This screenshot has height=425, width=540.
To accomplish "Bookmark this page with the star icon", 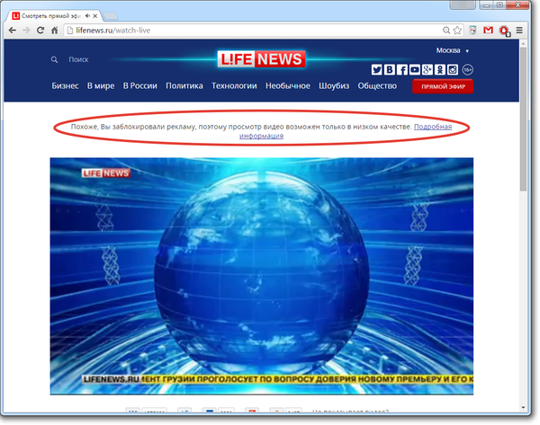I will click(457, 30).
